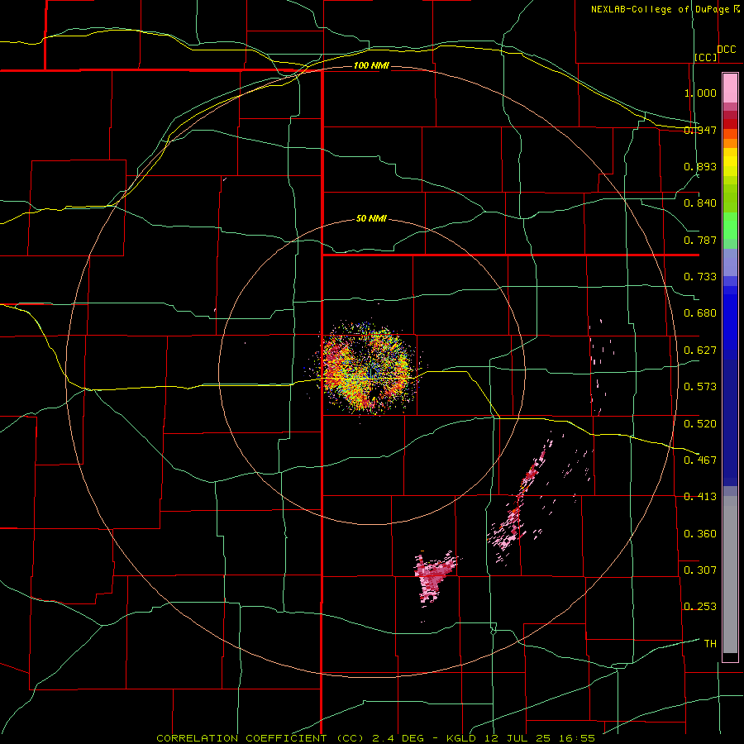The width and height of the screenshot is (744, 744).
Task: Click the 16:55 timestamp in the caption
Action: tap(576, 738)
